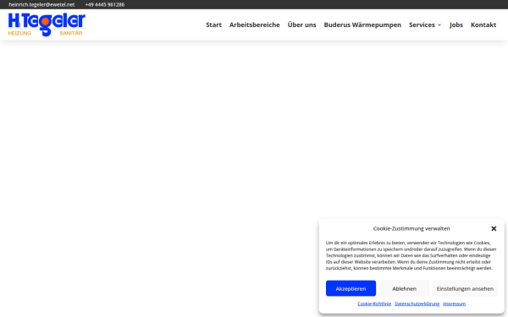Click the phone number +49 4445 961286
This screenshot has width=508, height=317.
105,4
